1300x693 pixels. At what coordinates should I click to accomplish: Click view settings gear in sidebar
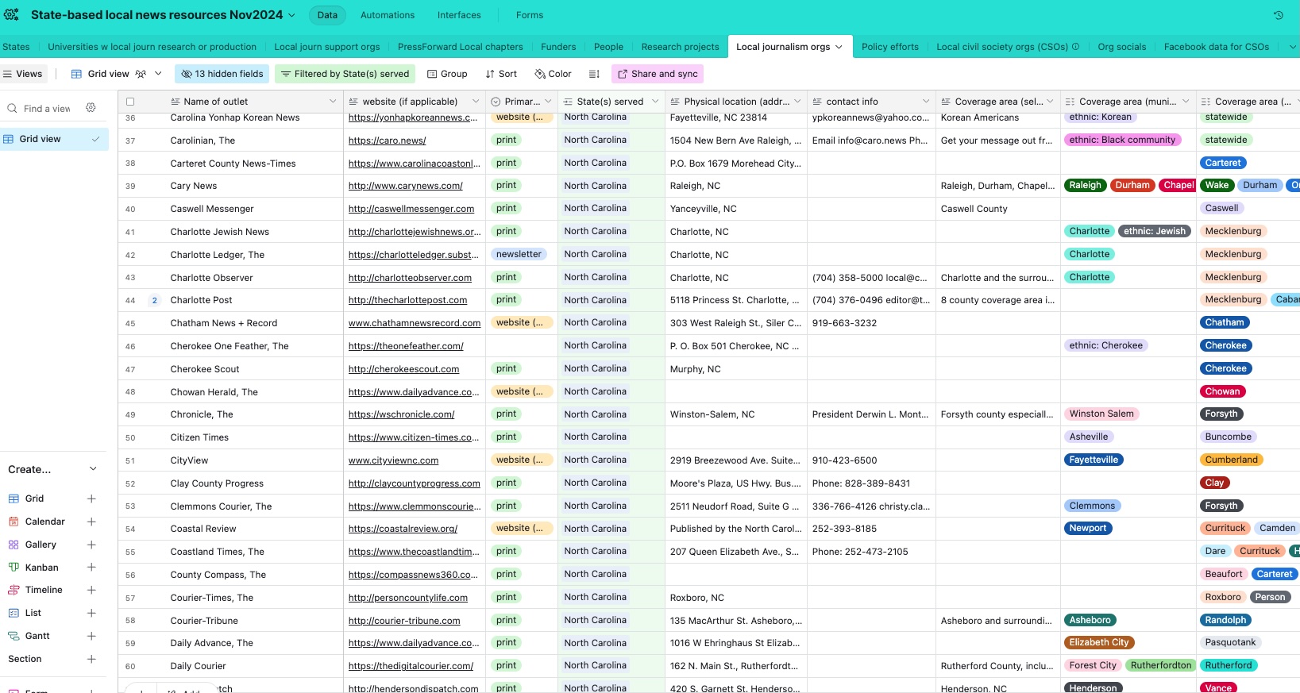[x=91, y=108]
